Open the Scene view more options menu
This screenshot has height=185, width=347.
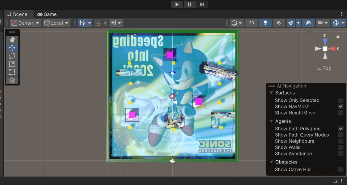pyautogui.click(x=342, y=14)
